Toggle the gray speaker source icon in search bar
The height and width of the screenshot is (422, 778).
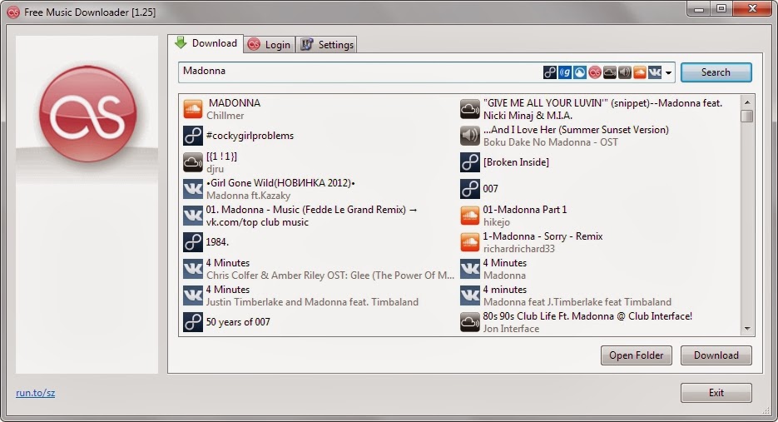(x=625, y=72)
